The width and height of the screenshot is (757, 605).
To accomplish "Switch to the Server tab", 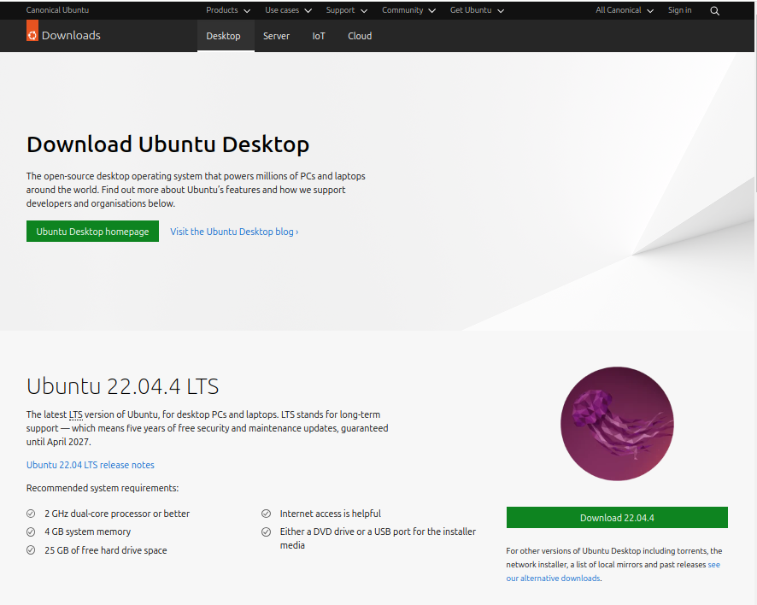I will tap(276, 36).
